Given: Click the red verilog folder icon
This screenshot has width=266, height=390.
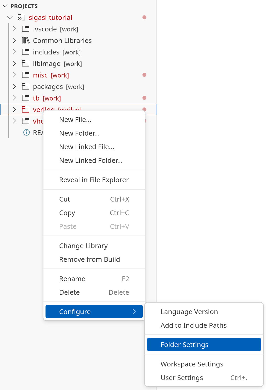Looking at the screenshot, I should coord(26,109).
